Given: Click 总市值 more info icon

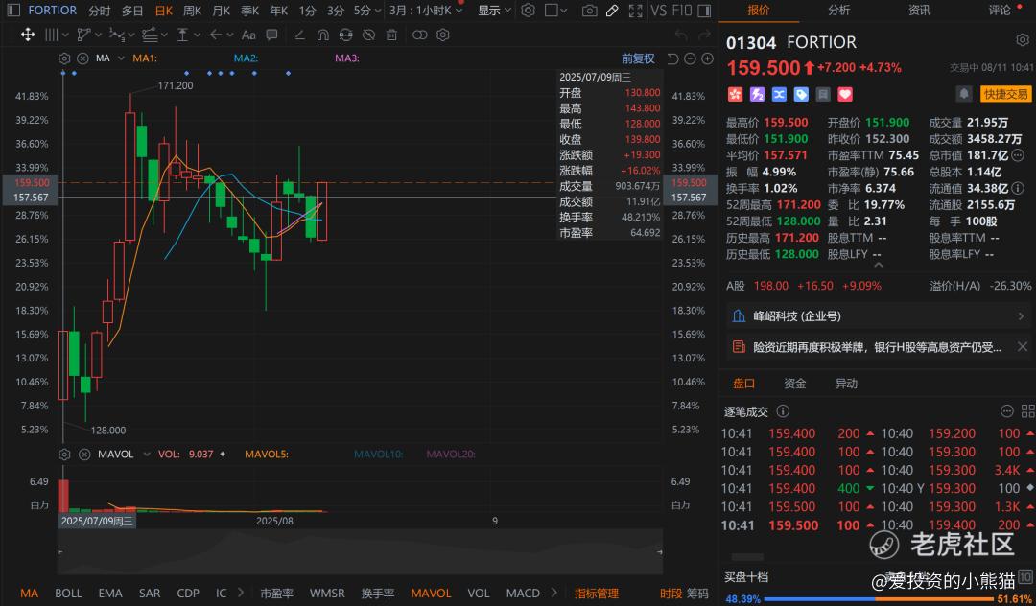Looking at the screenshot, I should pos(1018,155).
